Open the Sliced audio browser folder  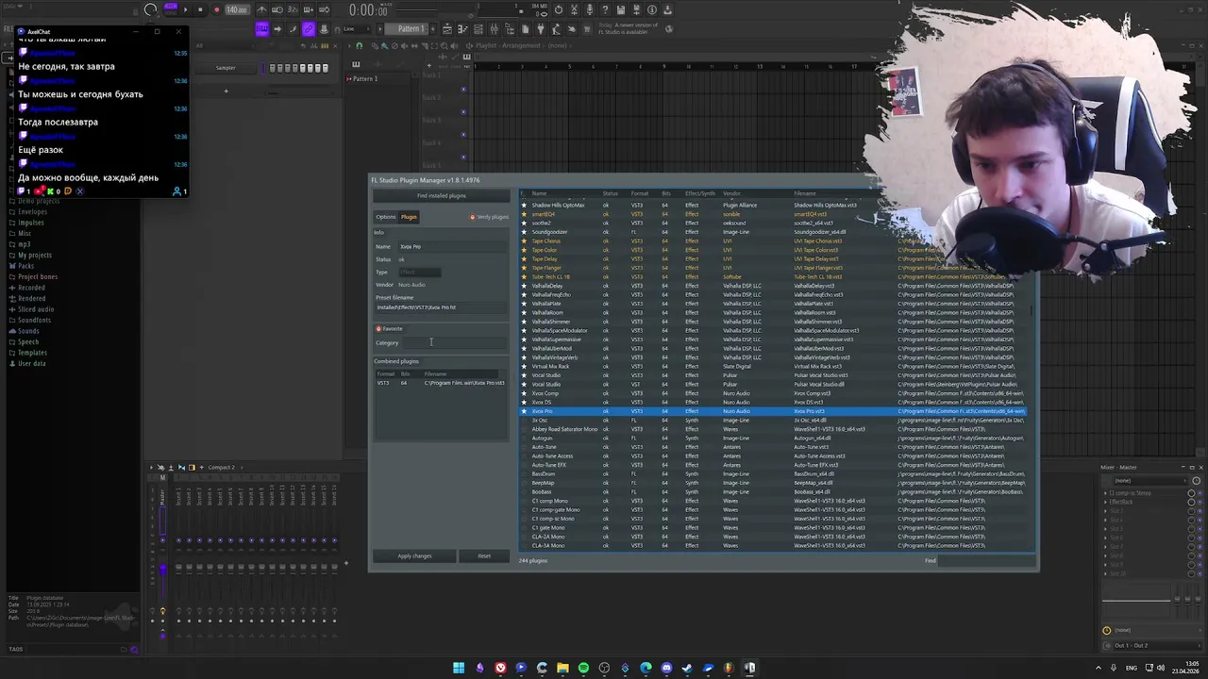pyautogui.click(x=36, y=309)
